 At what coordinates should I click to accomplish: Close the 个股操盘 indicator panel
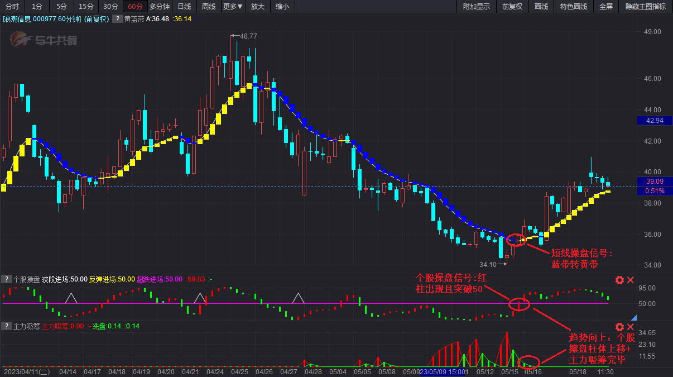click(631, 280)
